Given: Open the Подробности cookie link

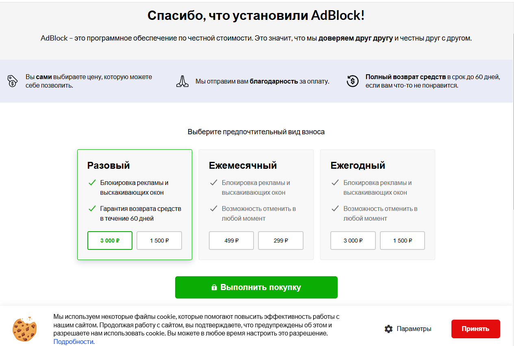Looking at the screenshot, I should (x=74, y=342).
